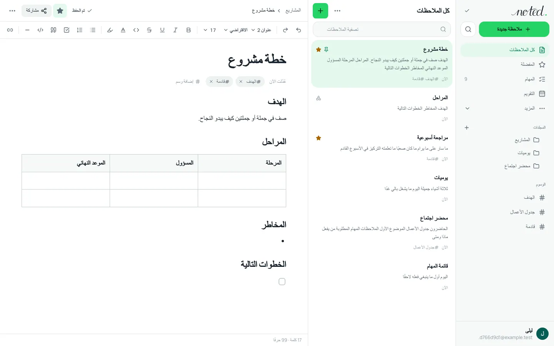This screenshot has height=346, width=554.
Task: Open the search icon beside ملاحظة جديدة
Action: (468, 29)
